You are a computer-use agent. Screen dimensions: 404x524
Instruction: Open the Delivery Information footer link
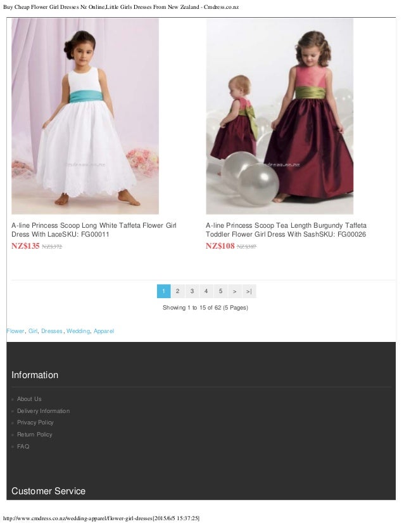pos(43,410)
